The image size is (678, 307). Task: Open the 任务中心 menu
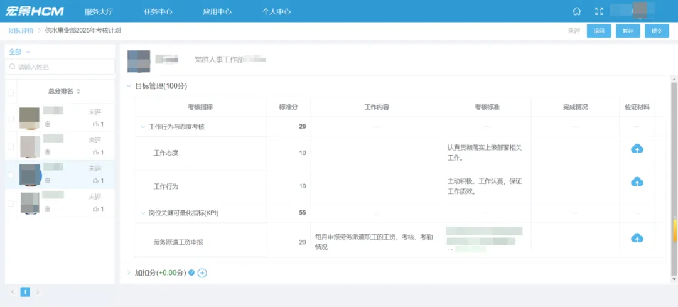(x=158, y=12)
